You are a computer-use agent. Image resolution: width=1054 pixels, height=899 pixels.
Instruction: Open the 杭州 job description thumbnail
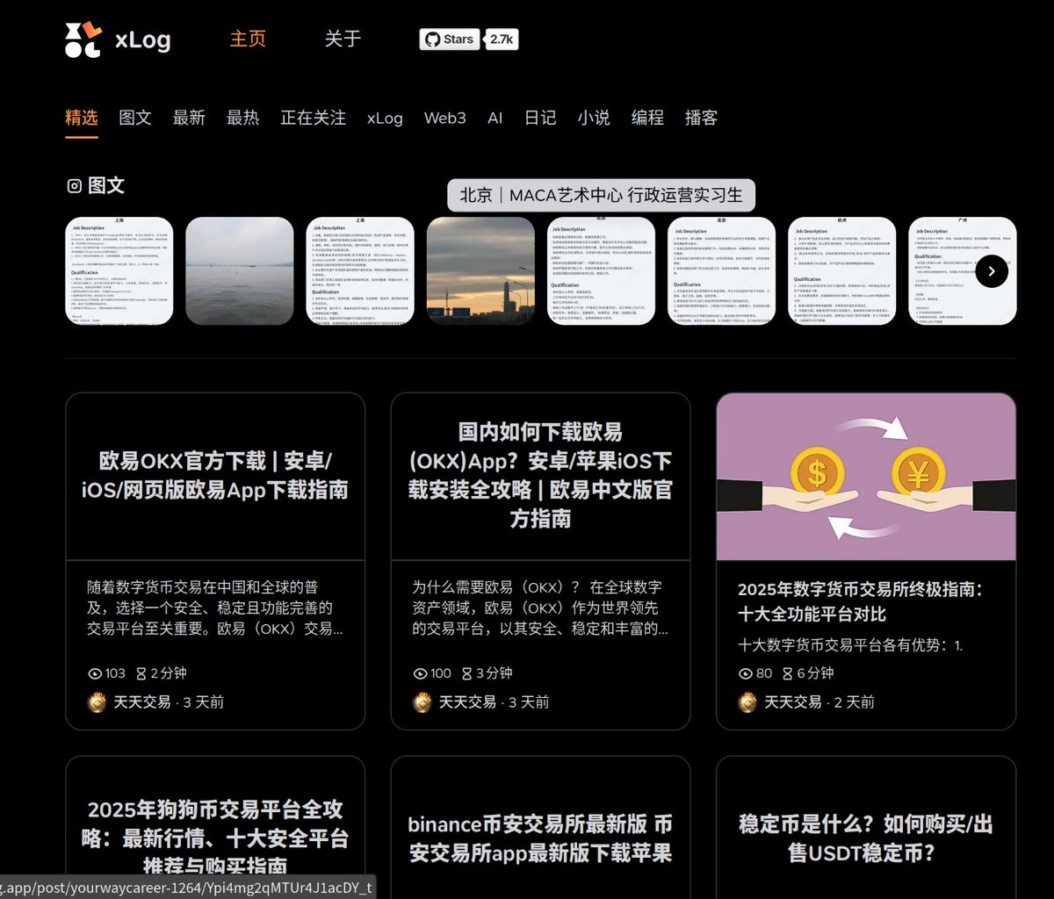tap(841, 270)
